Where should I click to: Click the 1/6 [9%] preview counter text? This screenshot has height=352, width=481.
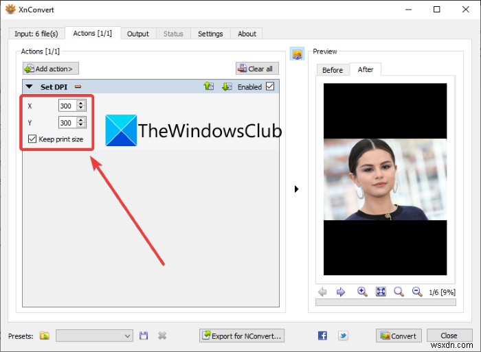[x=442, y=292]
